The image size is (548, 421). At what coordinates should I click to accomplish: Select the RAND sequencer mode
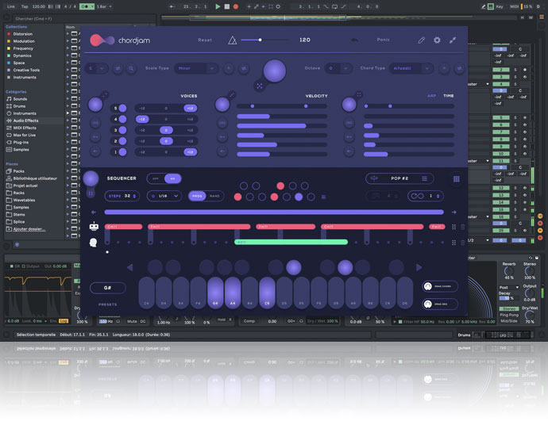point(214,196)
